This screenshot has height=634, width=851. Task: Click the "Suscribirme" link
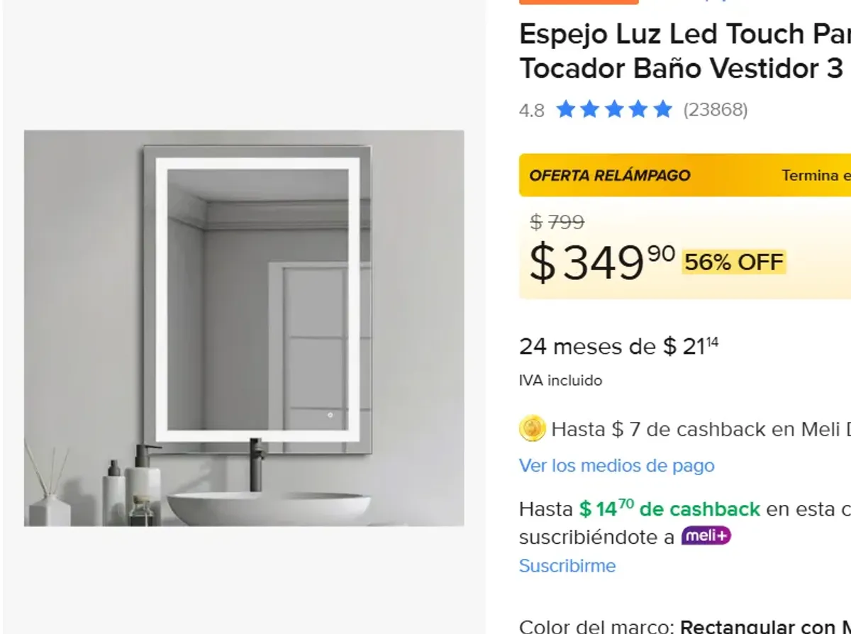tap(567, 566)
